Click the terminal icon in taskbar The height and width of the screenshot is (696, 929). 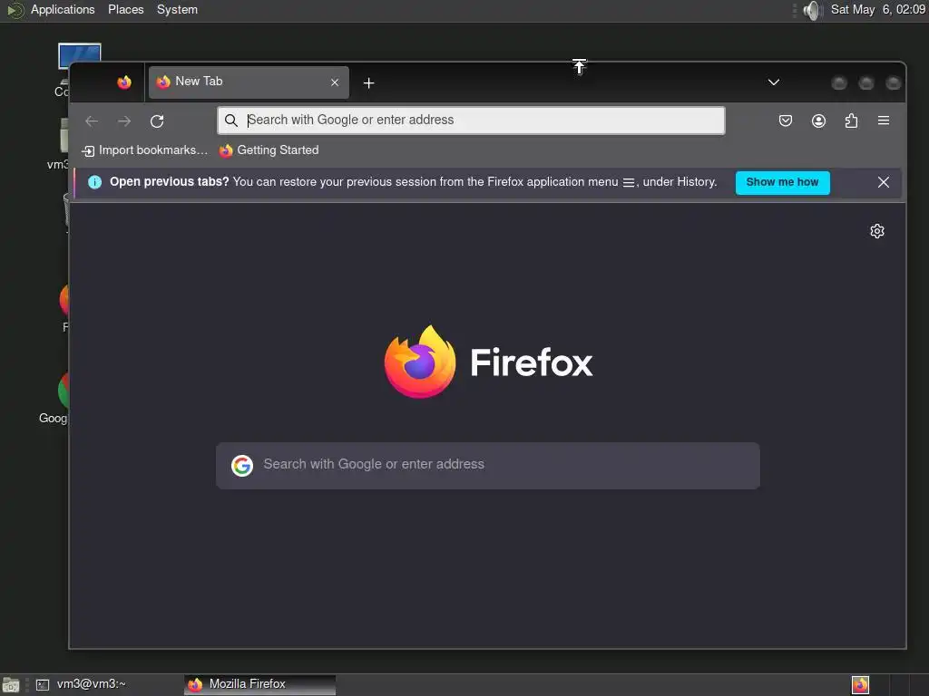click(x=43, y=685)
